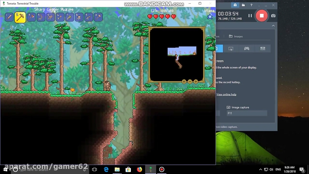Viewport: 309px width, 174px height.
Task: Select hotbar slot 7 acorn item
Action: (x=70, y=17)
